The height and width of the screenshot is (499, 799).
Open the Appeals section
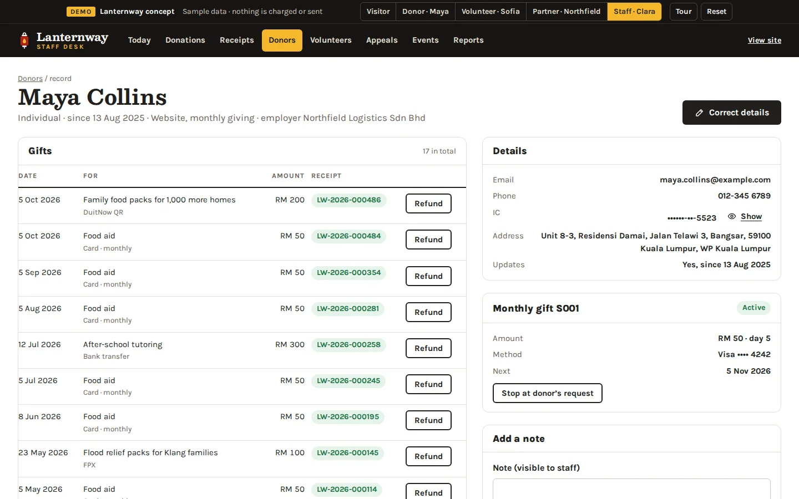point(382,40)
